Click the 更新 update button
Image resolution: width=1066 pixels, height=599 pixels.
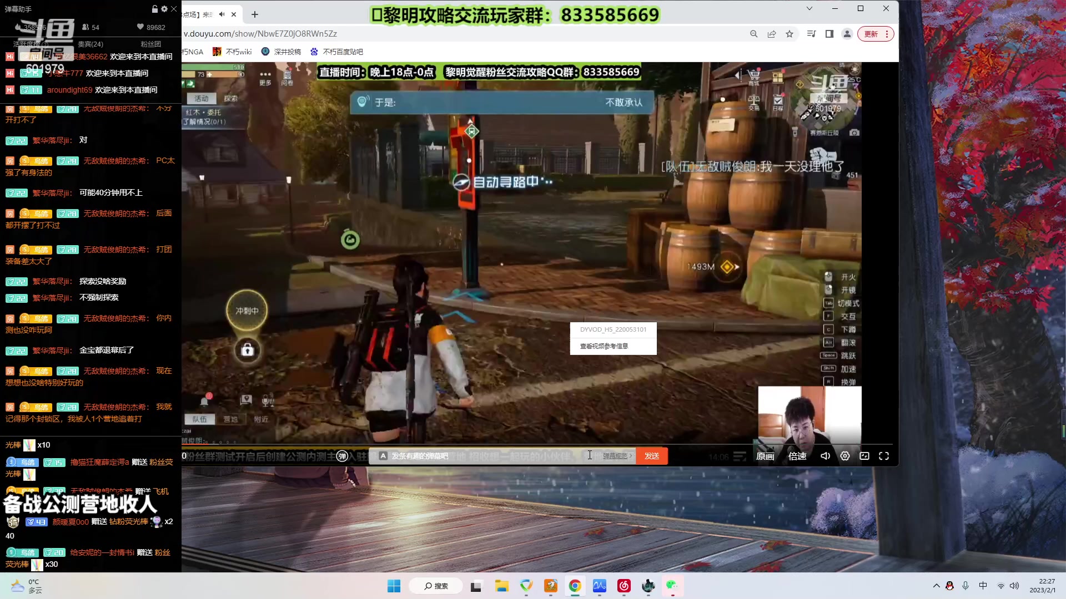click(876, 34)
